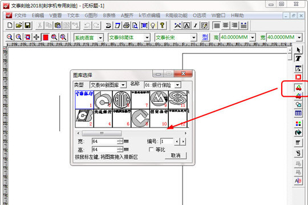This screenshot has width=308, height=205.
Task: Toggle the italic I text icon
Action: coord(196,25)
